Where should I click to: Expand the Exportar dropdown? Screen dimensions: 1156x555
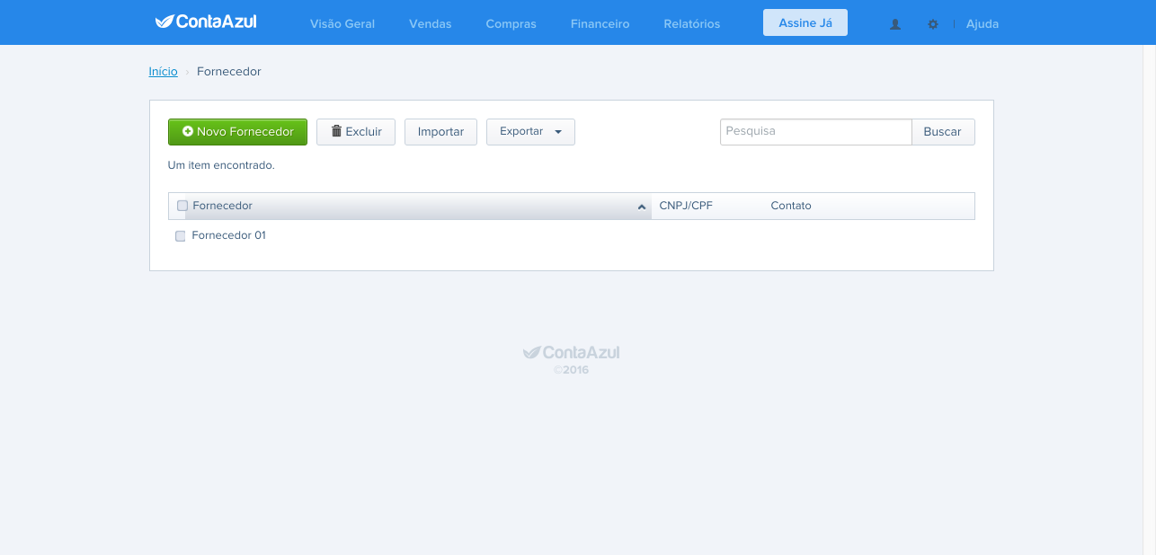(530, 132)
